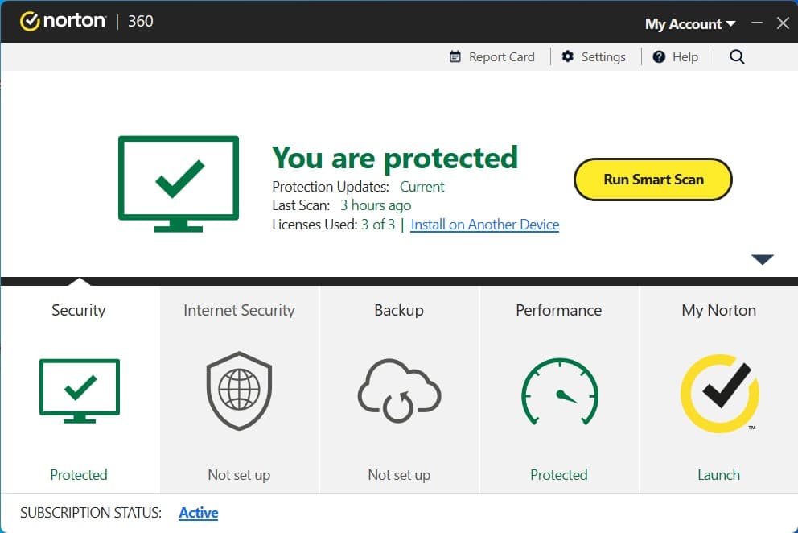Click the My Norton checkmark icon
This screenshot has height=533, width=798.
(x=719, y=393)
